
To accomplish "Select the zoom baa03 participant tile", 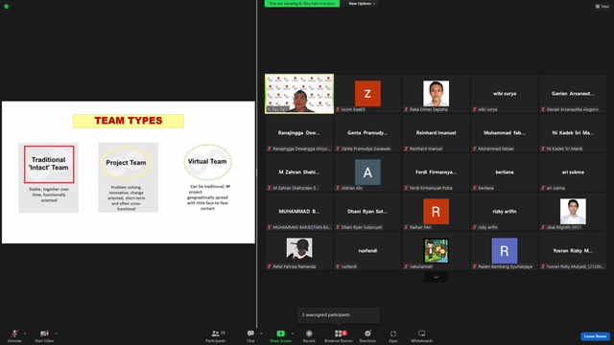I will pos(367,94).
